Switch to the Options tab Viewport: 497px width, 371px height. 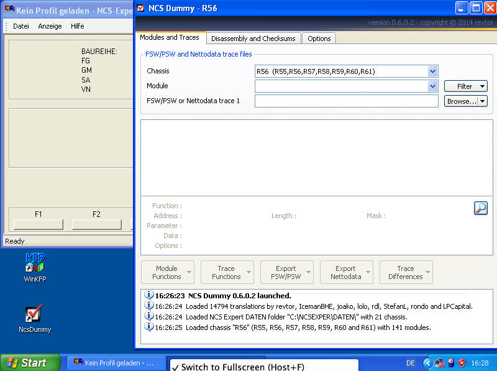coord(319,39)
